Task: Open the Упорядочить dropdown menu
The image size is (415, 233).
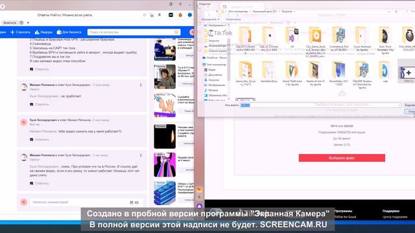Action: (x=210, y=19)
